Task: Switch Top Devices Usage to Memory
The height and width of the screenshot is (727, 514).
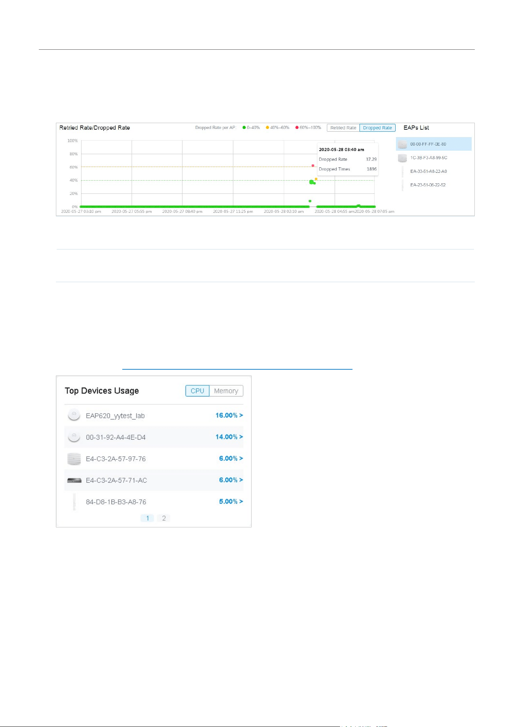Action: pyautogui.click(x=226, y=391)
